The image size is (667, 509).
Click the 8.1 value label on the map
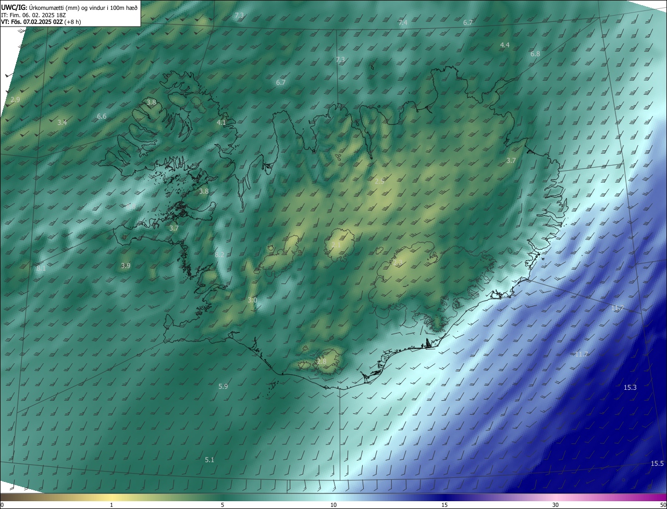click(x=41, y=269)
